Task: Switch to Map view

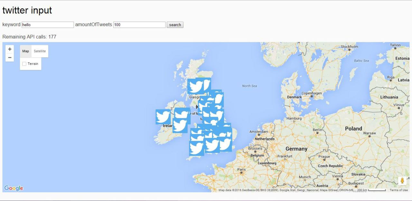Action: pos(25,51)
